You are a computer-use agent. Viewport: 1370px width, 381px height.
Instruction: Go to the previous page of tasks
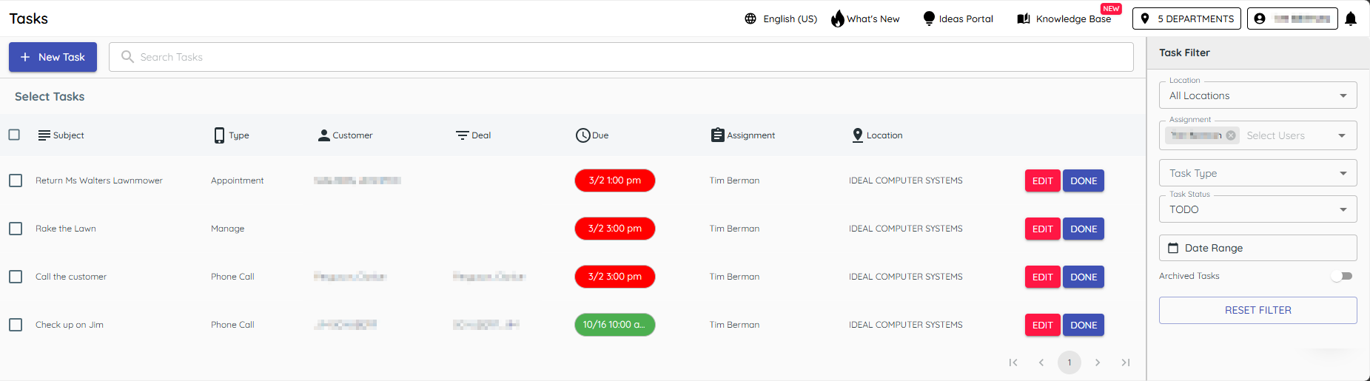coord(1041,363)
